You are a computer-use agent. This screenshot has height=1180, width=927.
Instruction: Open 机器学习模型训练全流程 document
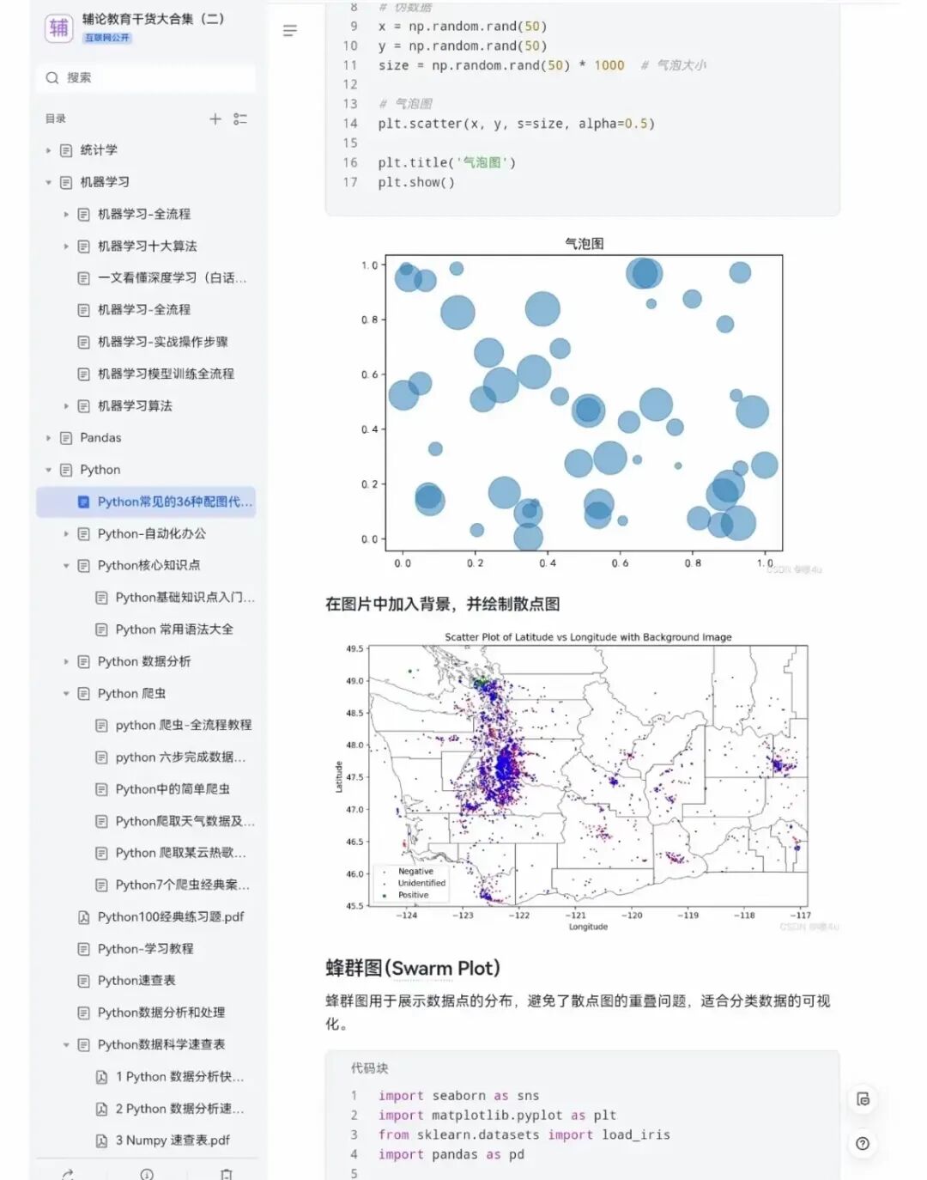(166, 374)
